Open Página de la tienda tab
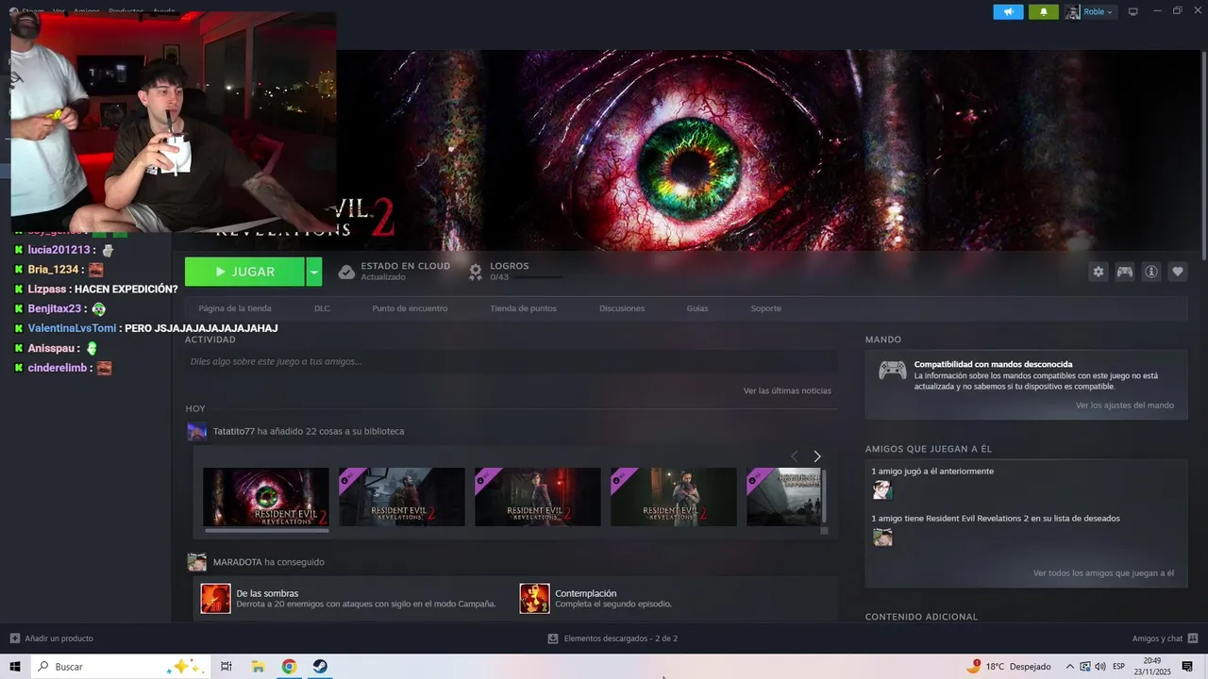 (235, 308)
